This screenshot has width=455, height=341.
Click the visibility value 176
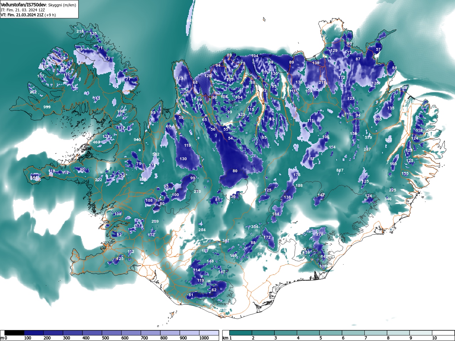(297, 175)
